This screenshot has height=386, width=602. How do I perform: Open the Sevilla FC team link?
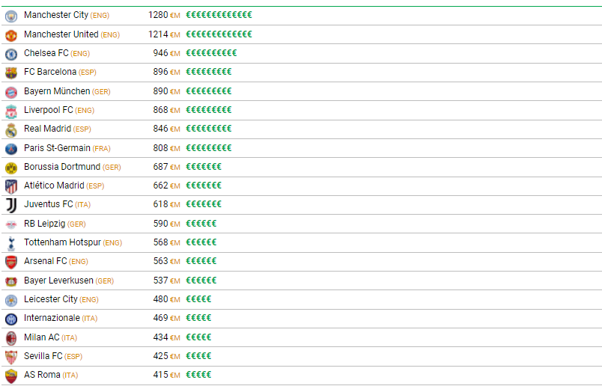pyautogui.click(x=43, y=355)
